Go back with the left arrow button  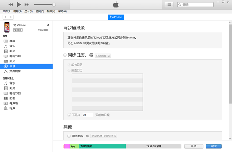5,17
